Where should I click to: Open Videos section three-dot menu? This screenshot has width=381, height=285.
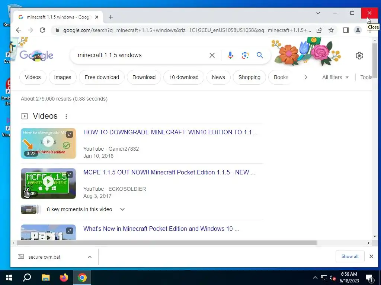pyautogui.click(x=66, y=117)
